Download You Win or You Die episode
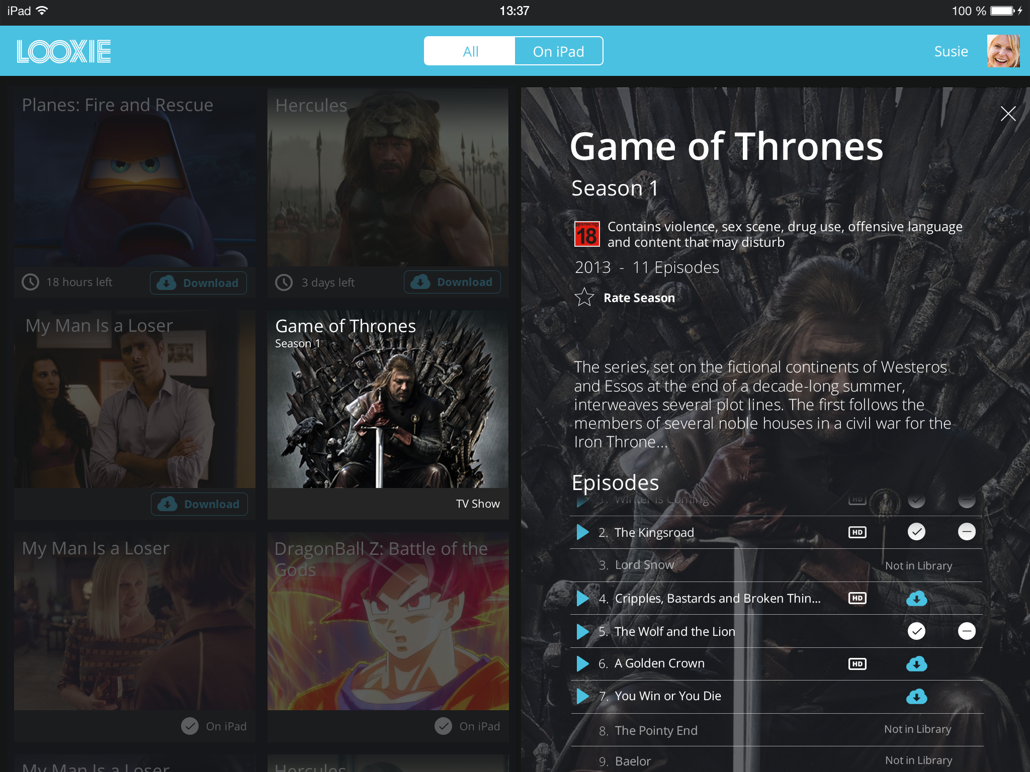1030x772 pixels. coord(916,696)
